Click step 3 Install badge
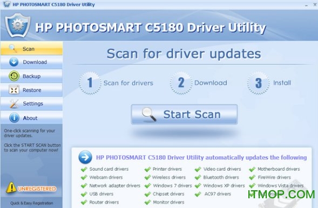 pyautogui.click(x=258, y=83)
